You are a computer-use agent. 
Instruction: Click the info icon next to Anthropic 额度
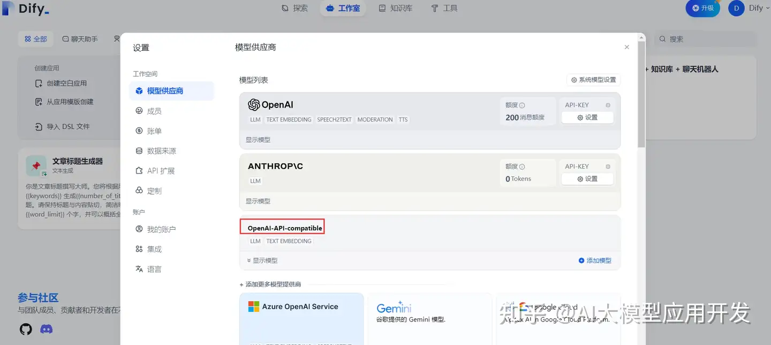coord(522,167)
